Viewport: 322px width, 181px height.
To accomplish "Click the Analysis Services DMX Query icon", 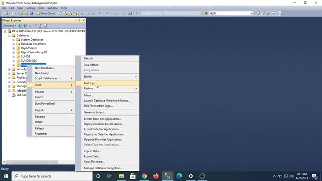I will click(70, 14).
